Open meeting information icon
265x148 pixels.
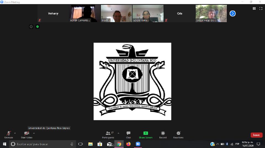point(31,27)
